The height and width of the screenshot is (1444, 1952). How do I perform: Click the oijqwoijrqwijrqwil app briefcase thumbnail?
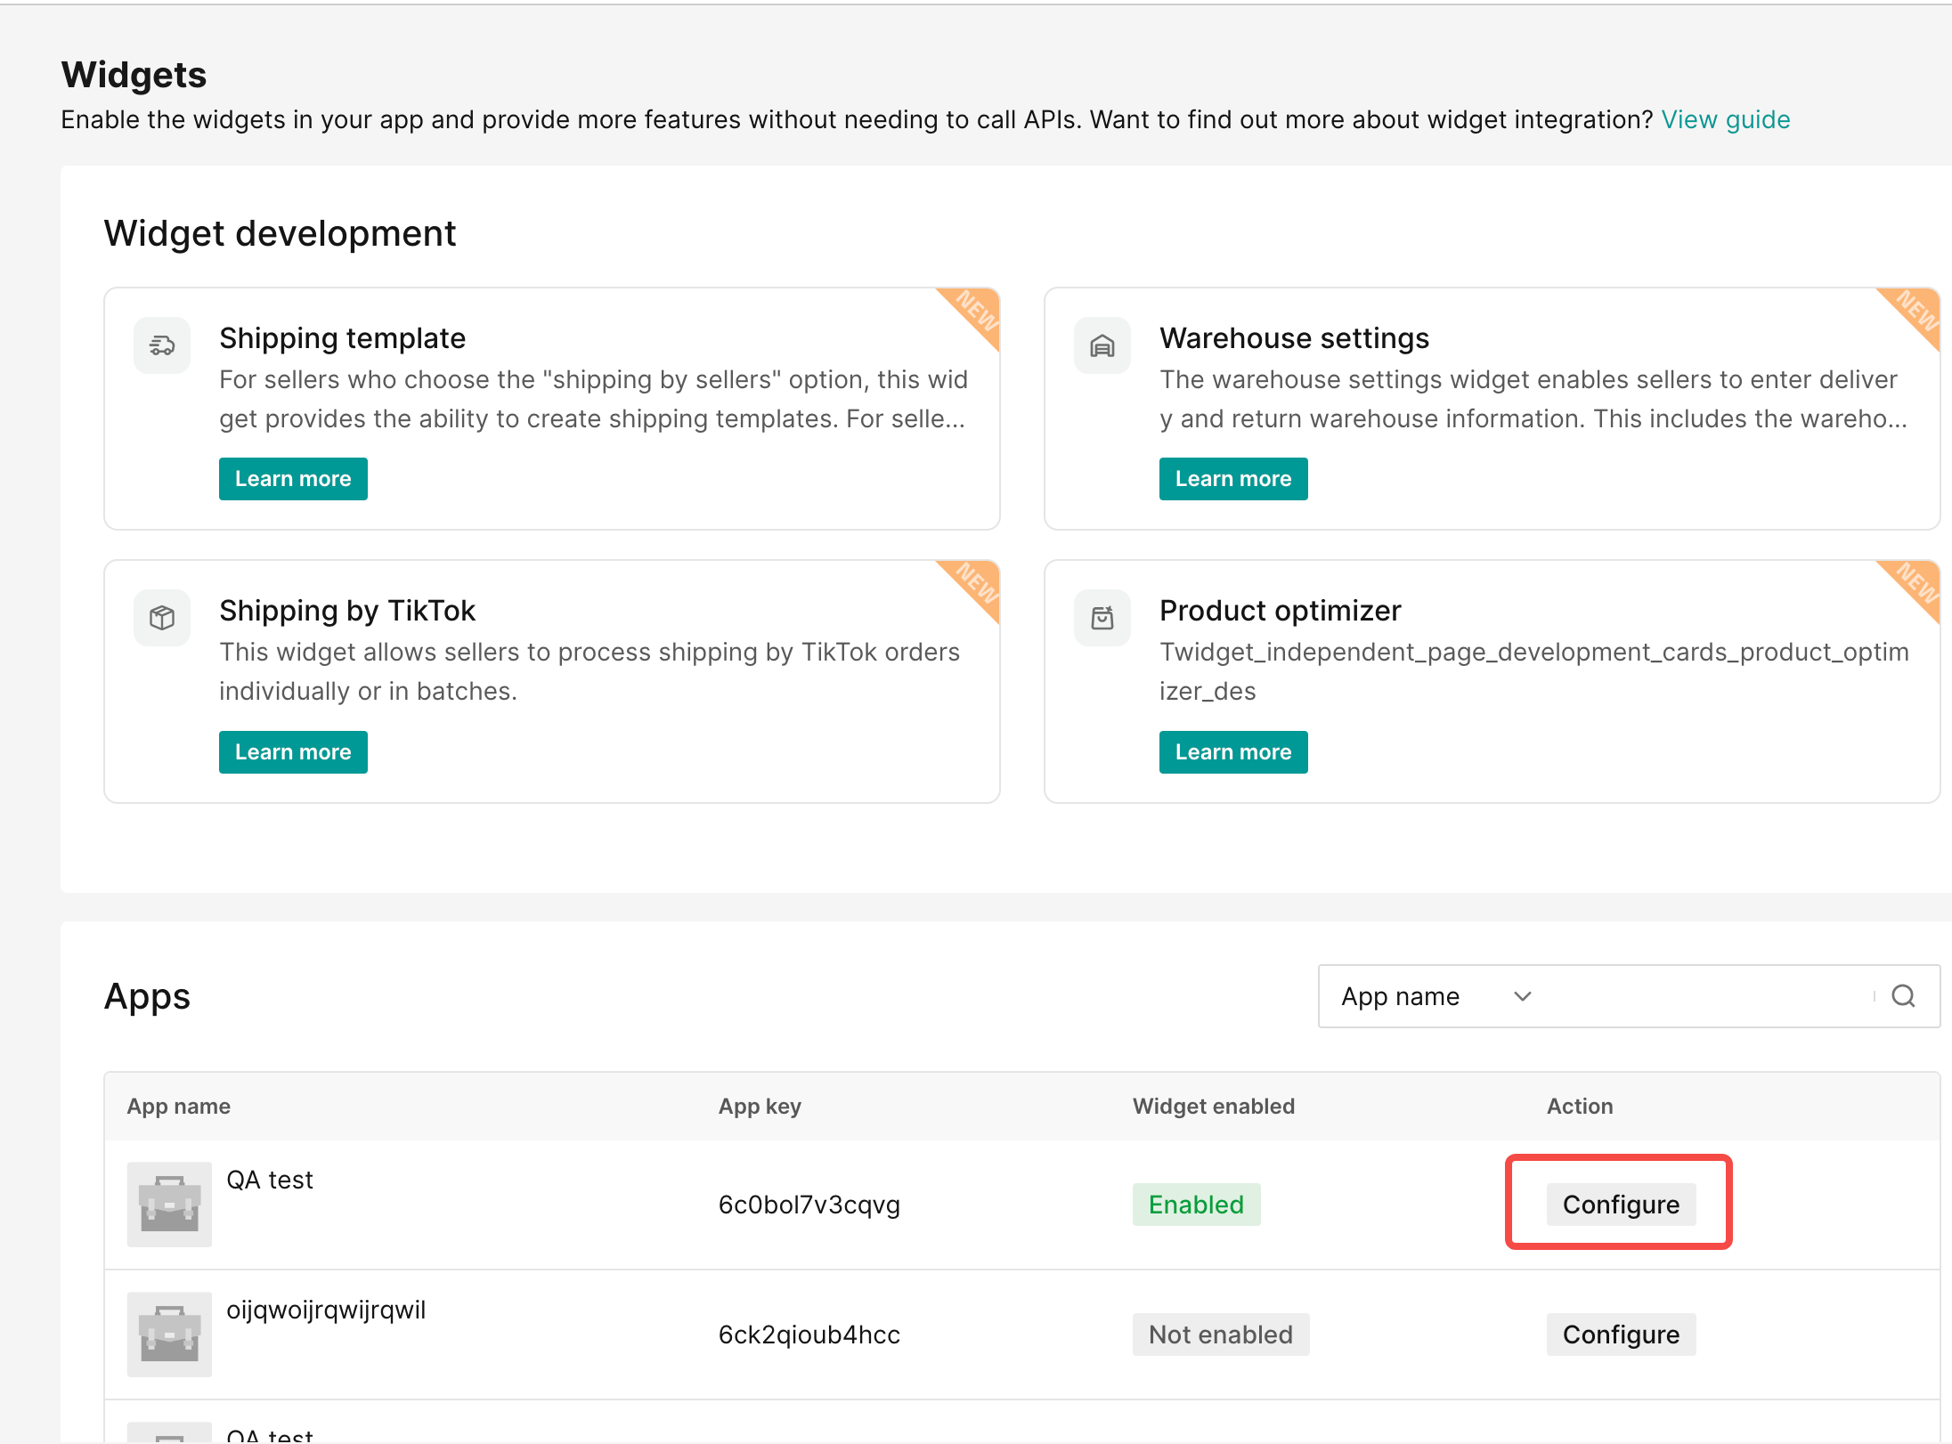click(x=169, y=1334)
